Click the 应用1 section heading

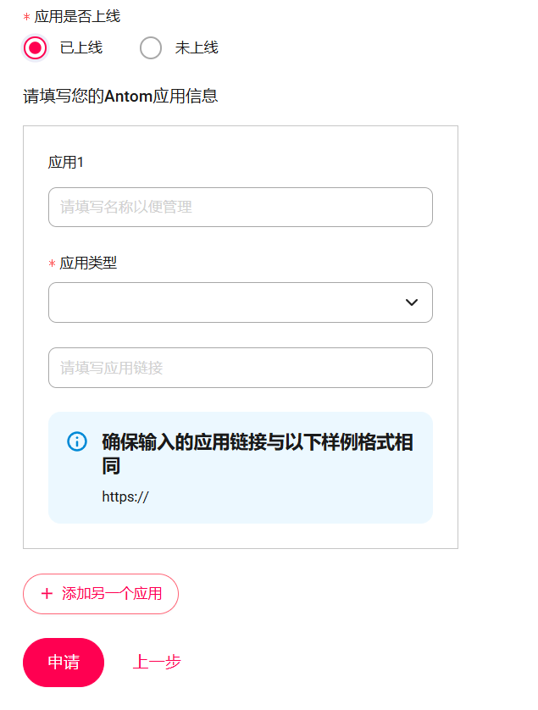tap(66, 163)
